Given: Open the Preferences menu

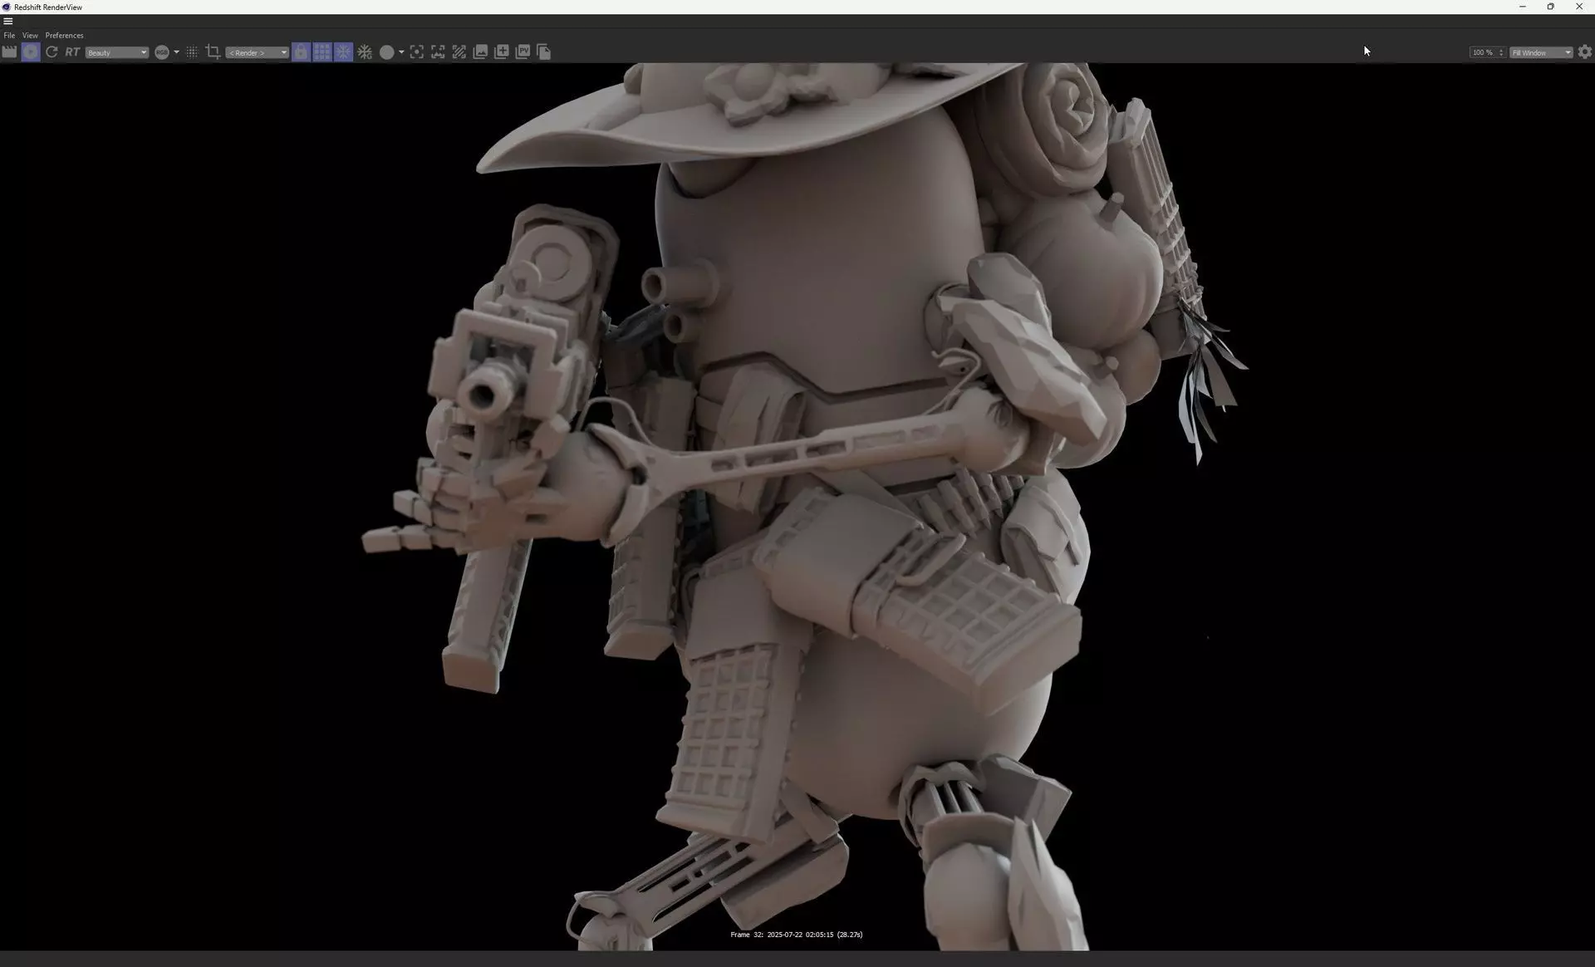Looking at the screenshot, I should point(64,36).
